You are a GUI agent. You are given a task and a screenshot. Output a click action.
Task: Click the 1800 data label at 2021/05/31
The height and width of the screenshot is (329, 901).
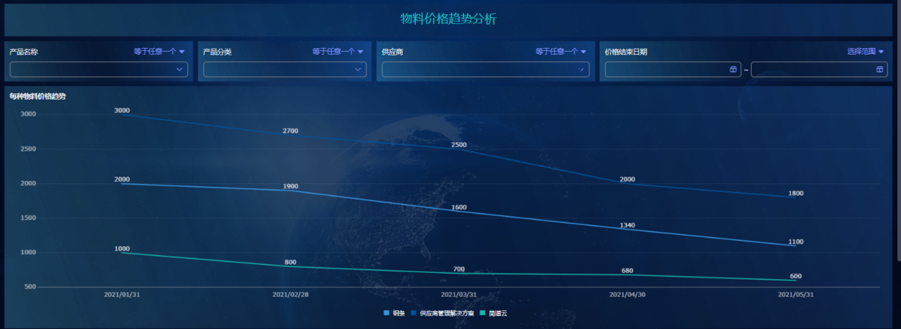(x=796, y=193)
